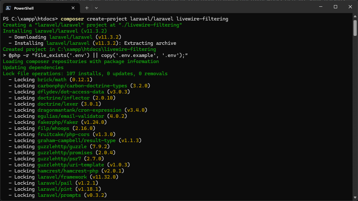Click 'doctrine/inflector' package name

pos(64,98)
